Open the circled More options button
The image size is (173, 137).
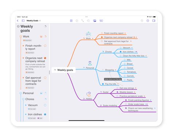[148, 21]
